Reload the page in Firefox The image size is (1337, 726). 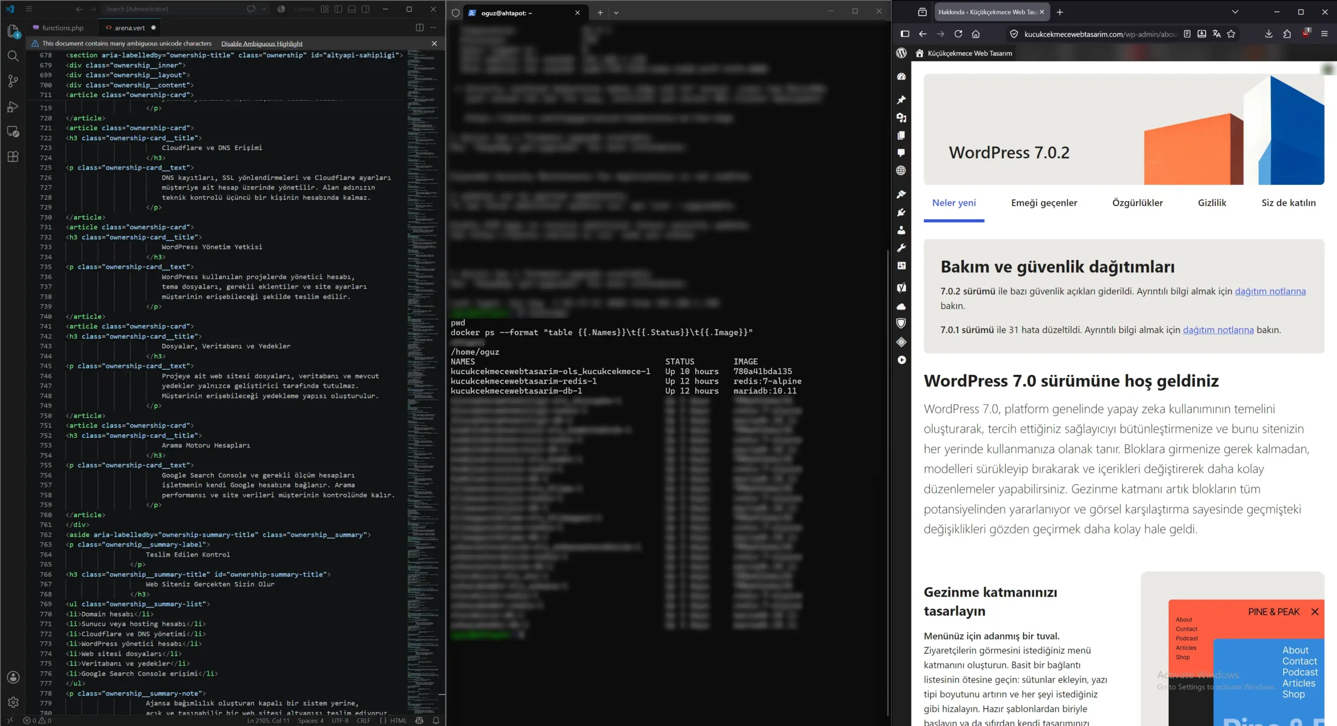click(958, 34)
